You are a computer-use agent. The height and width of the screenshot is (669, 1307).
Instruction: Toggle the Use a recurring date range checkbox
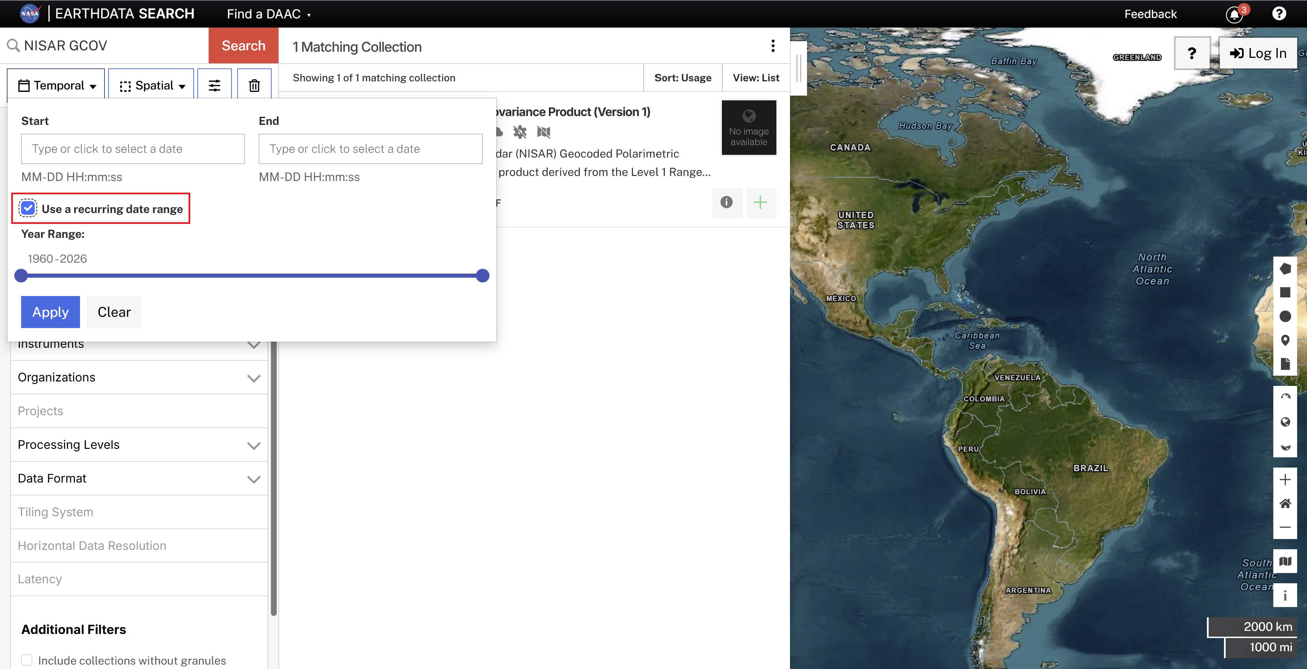[28, 208]
